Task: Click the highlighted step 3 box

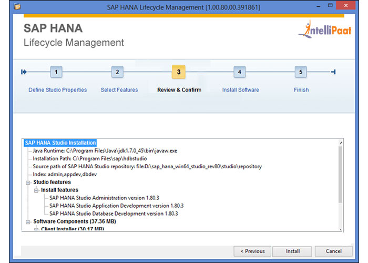Action: pos(179,72)
